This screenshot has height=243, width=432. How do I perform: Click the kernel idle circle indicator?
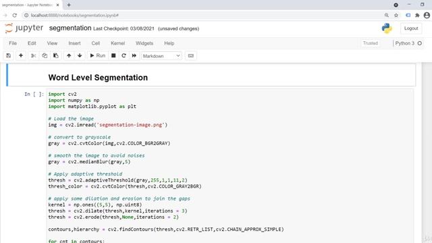tap(420, 43)
